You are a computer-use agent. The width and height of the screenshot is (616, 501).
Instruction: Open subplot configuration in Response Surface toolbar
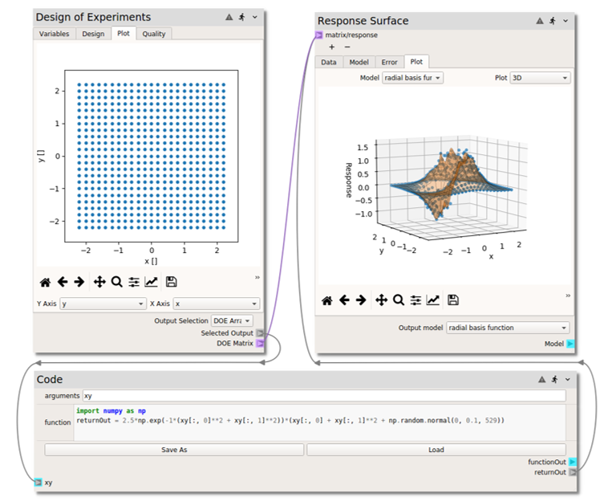(x=415, y=300)
